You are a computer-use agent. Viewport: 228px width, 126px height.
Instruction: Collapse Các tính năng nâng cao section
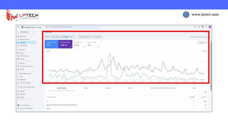24,74
